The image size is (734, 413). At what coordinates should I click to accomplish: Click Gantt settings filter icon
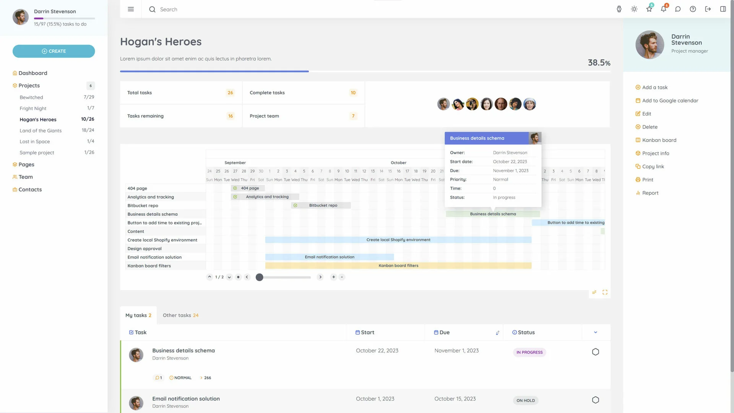click(594, 293)
